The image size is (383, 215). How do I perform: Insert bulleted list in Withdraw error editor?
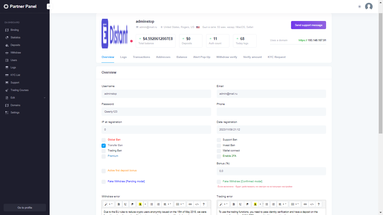[152, 204]
